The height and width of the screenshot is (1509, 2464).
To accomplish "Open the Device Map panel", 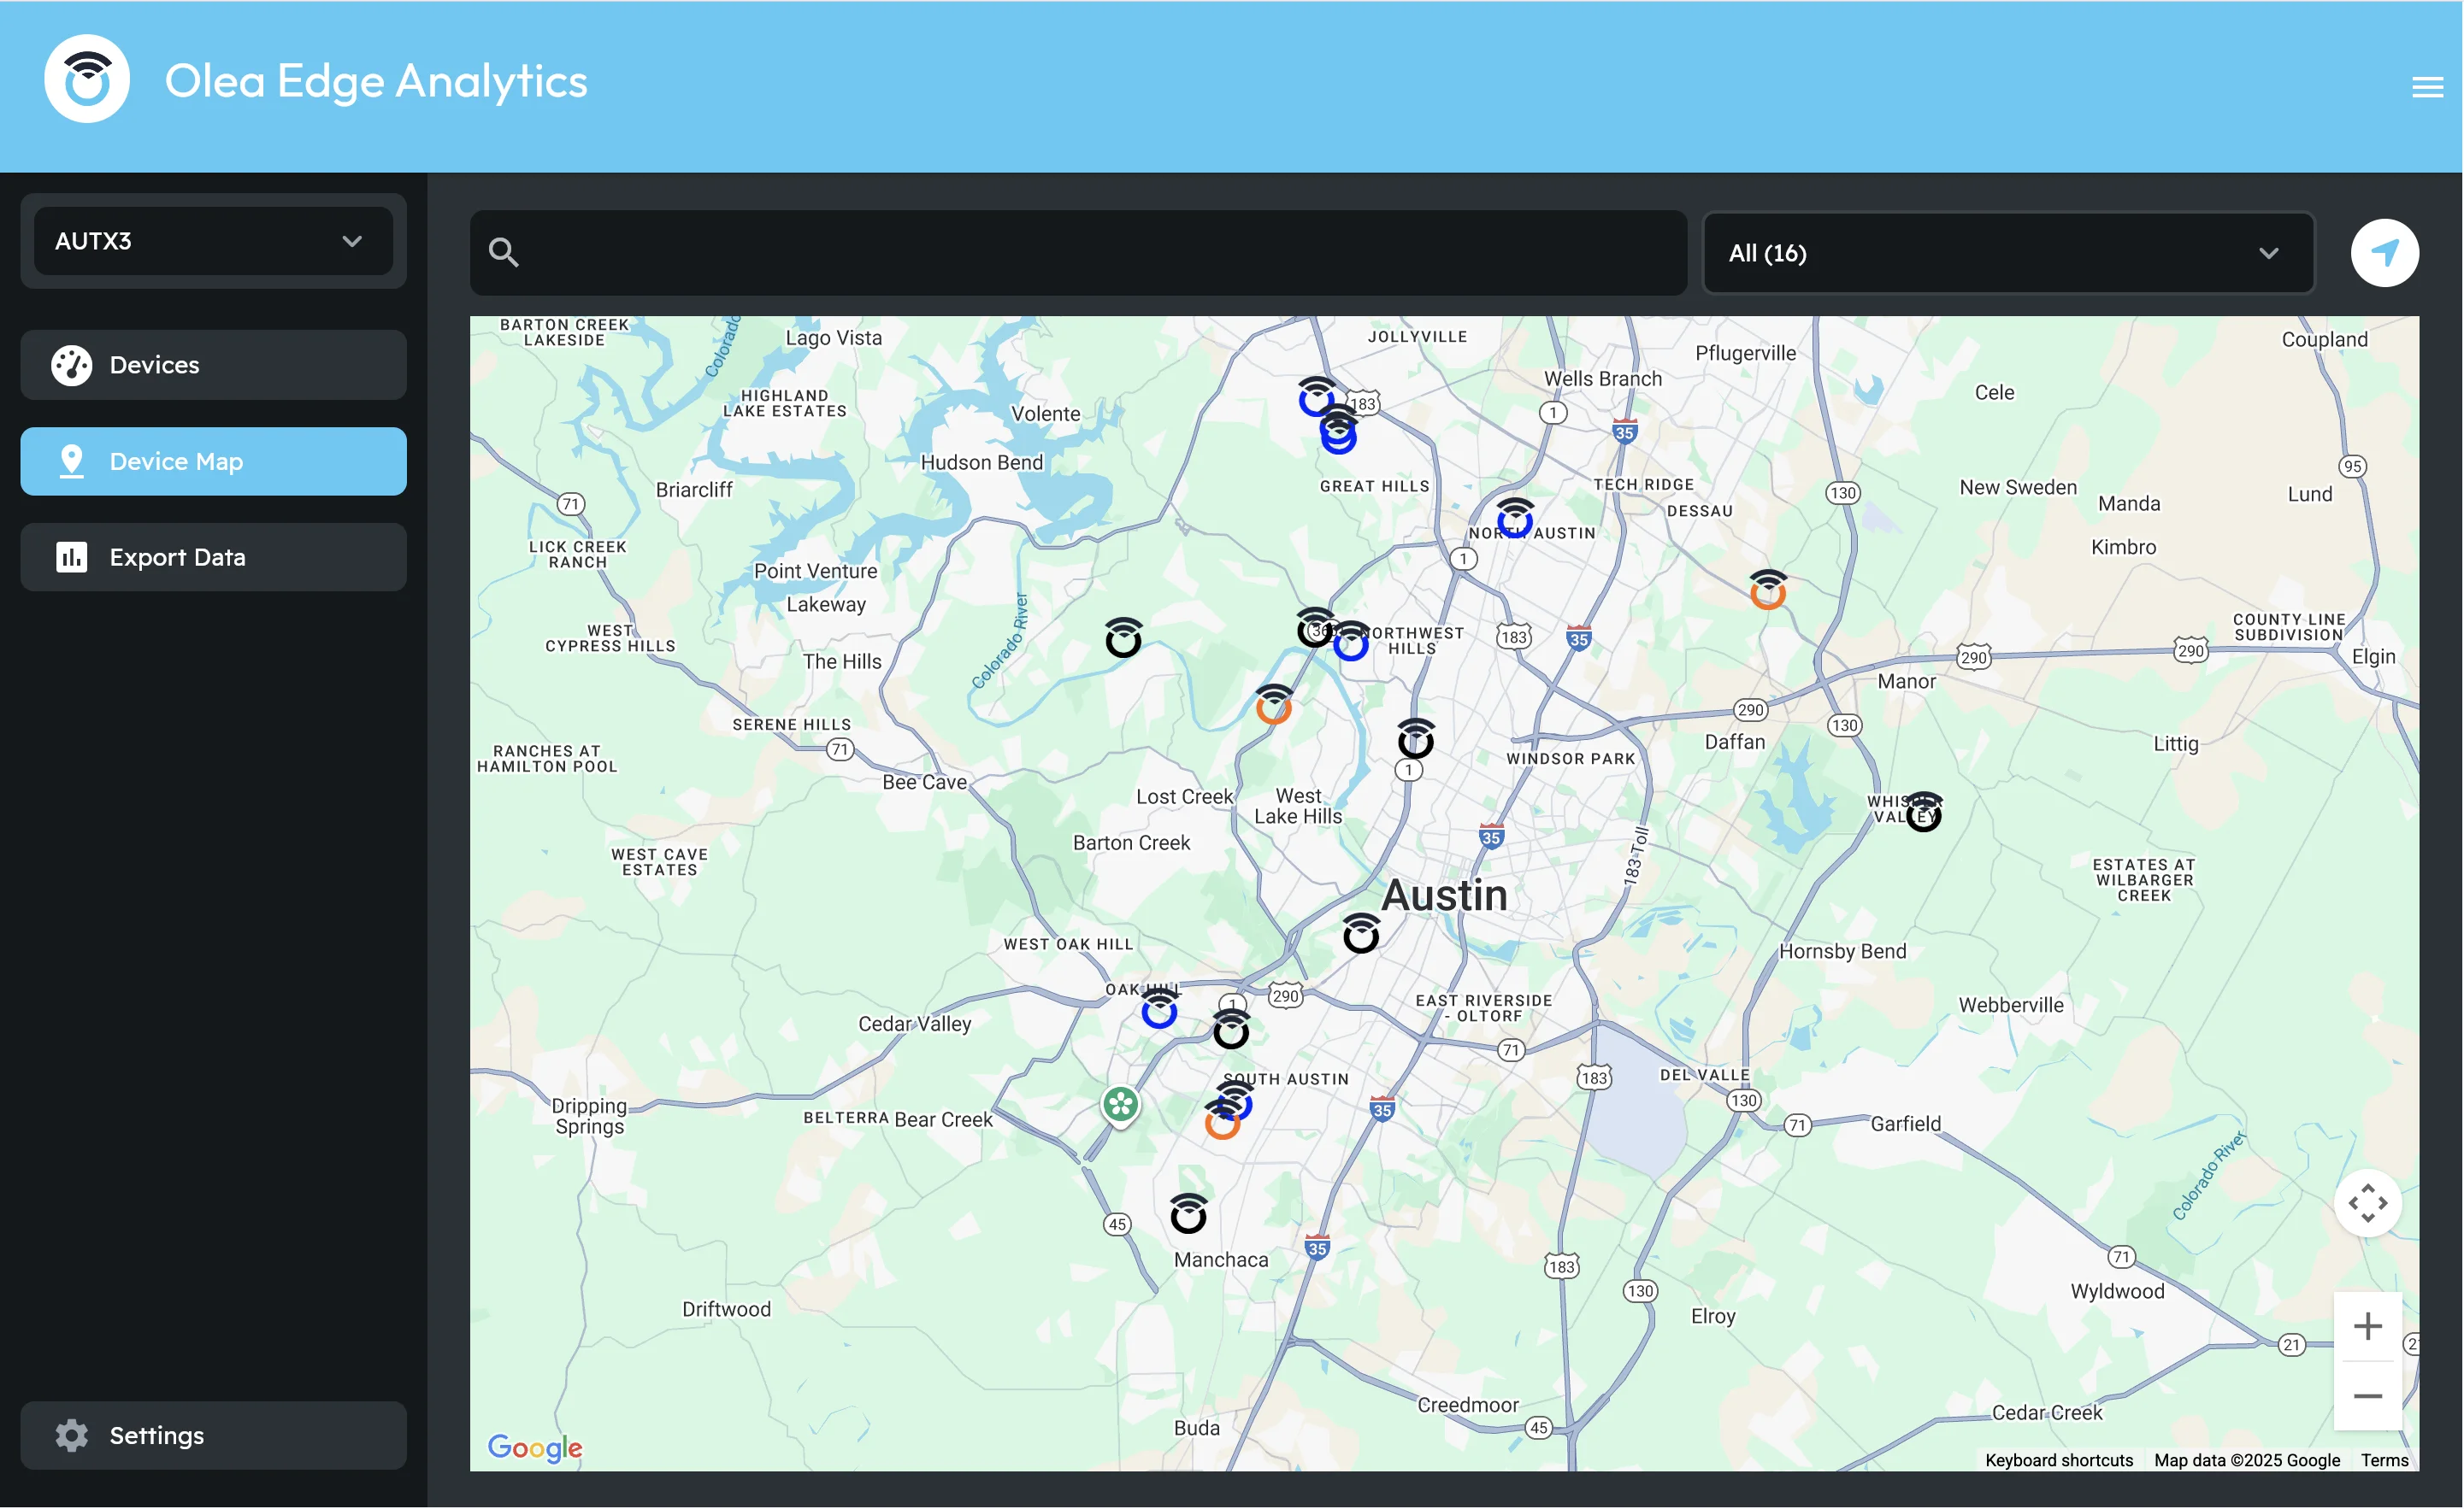I will click(x=213, y=461).
